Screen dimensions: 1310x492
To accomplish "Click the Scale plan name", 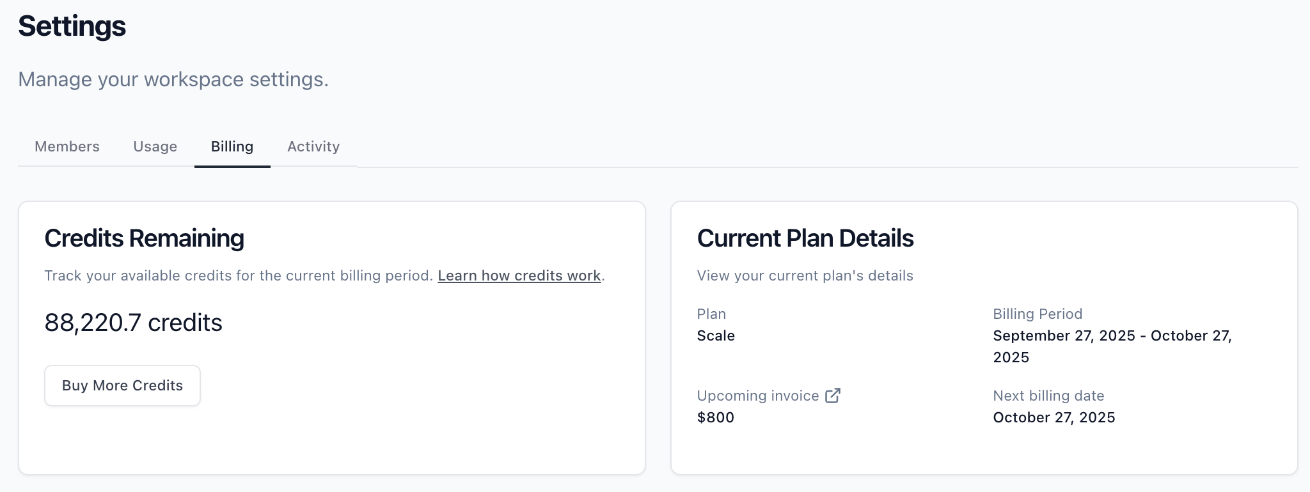I will 716,335.
